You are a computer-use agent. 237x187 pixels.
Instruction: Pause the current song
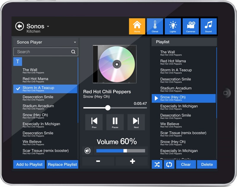point(115,122)
